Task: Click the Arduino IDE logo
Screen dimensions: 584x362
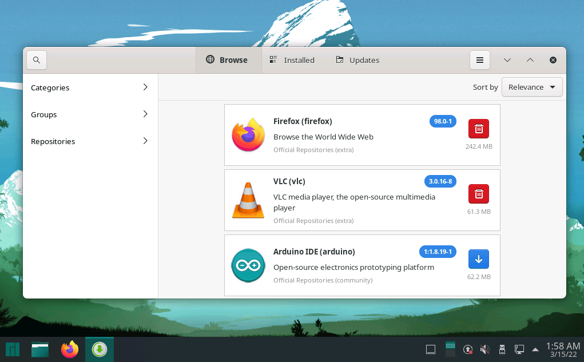Action: [x=248, y=265]
